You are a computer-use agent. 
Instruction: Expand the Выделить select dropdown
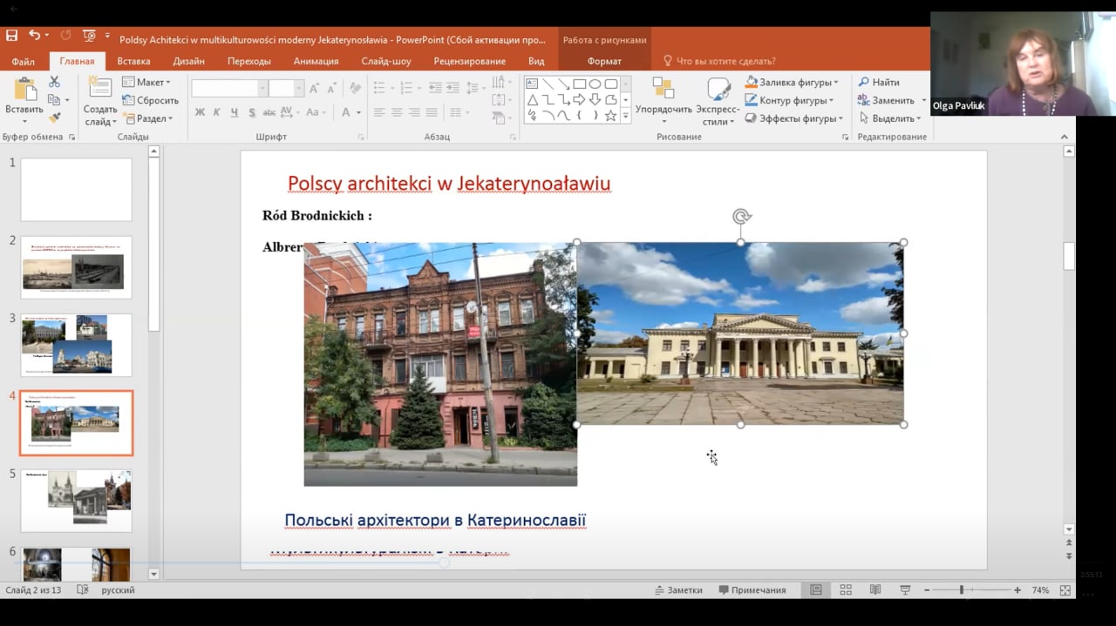pos(892,118)
